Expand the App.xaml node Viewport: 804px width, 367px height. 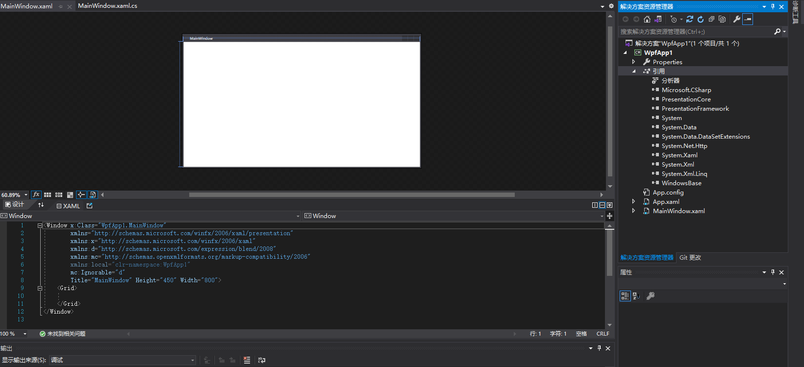coord(633,201)
